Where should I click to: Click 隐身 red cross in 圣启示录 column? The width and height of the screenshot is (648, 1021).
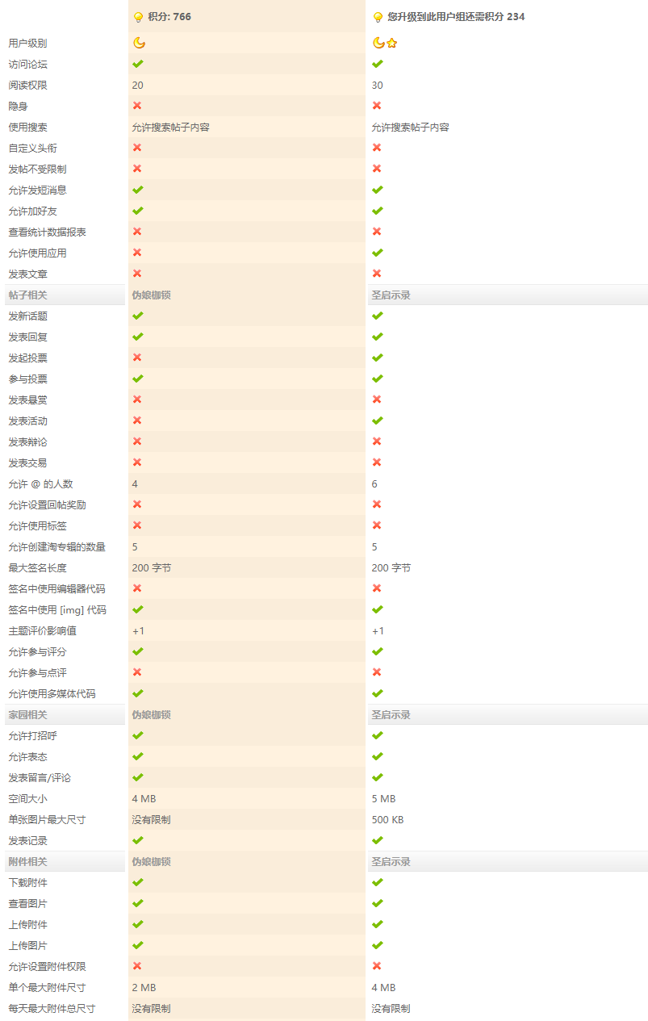click(377, 106)
